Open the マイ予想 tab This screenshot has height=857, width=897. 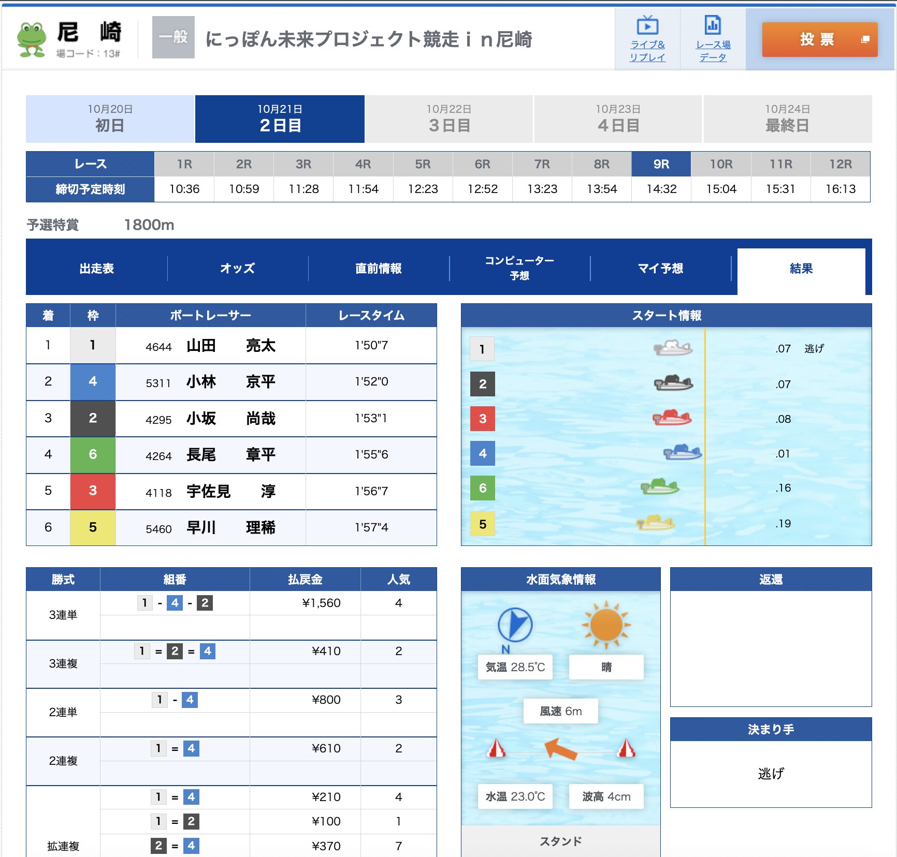(660, 268)
